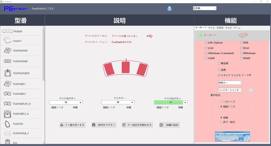Click the 保存までボタン save button

(x=104, y=125)
